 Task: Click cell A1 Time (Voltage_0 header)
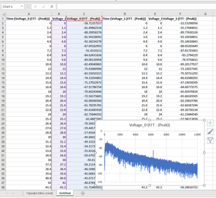[x=29, y=18]
